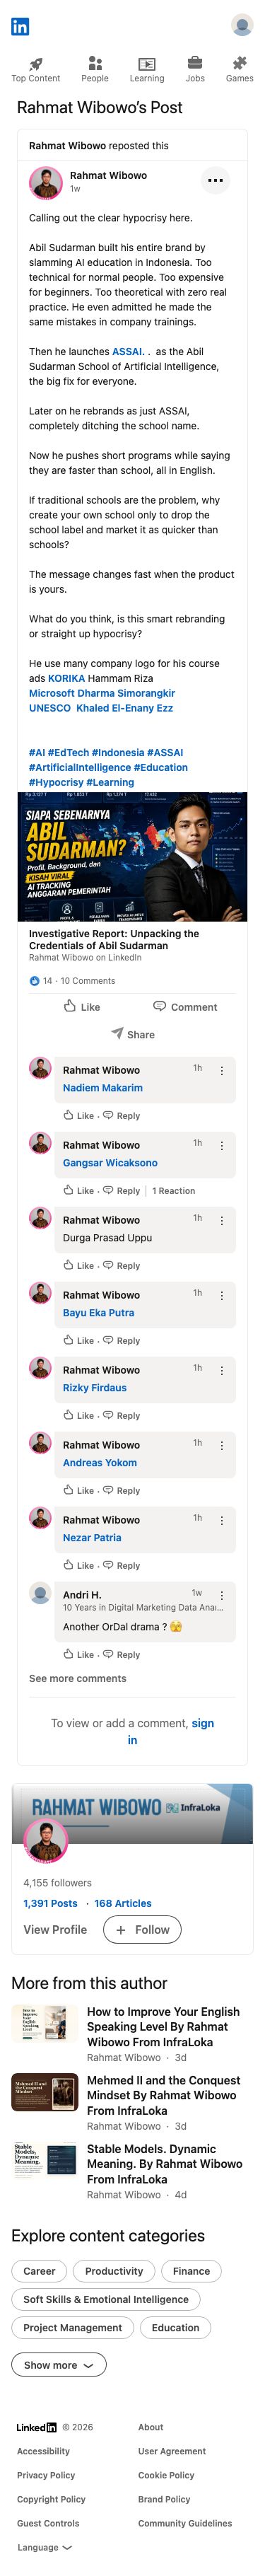
Task: Expand See more comments
Action: 78,1678
